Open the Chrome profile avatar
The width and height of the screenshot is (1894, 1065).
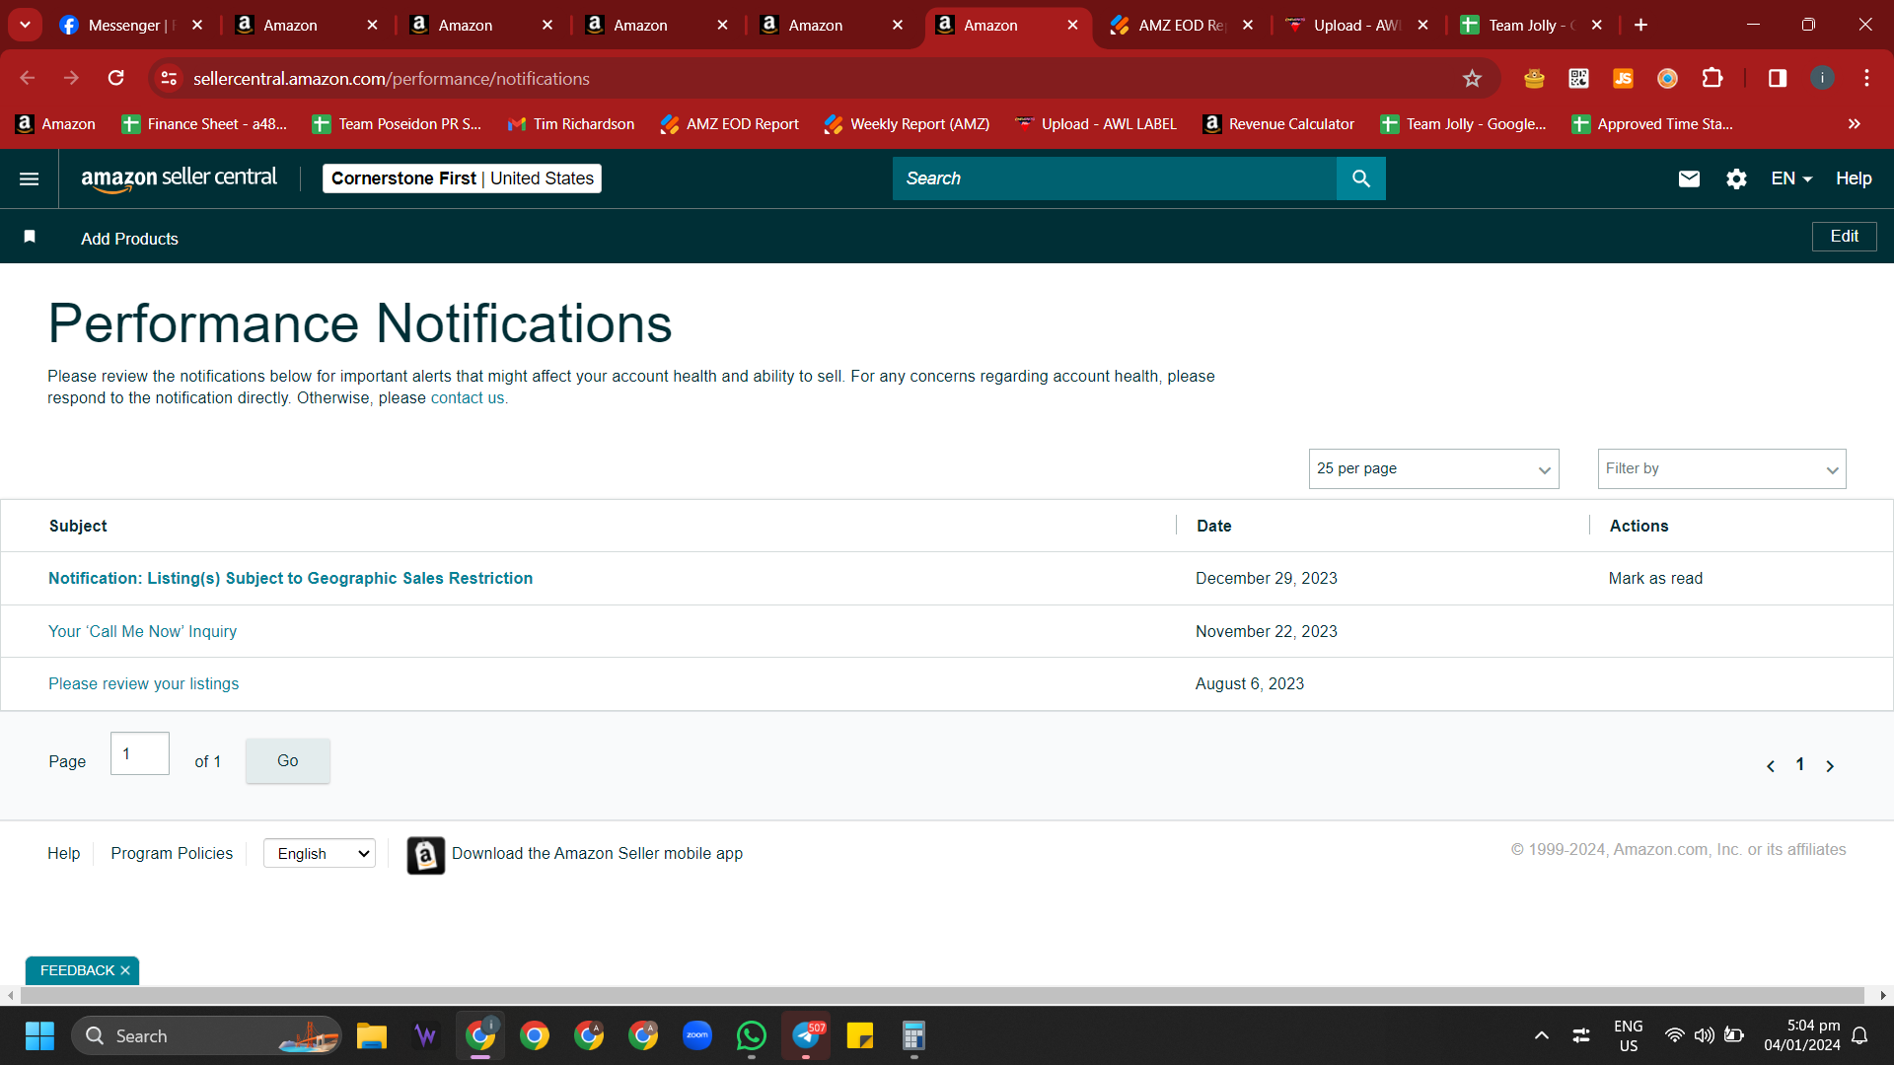coord(1822,78)
